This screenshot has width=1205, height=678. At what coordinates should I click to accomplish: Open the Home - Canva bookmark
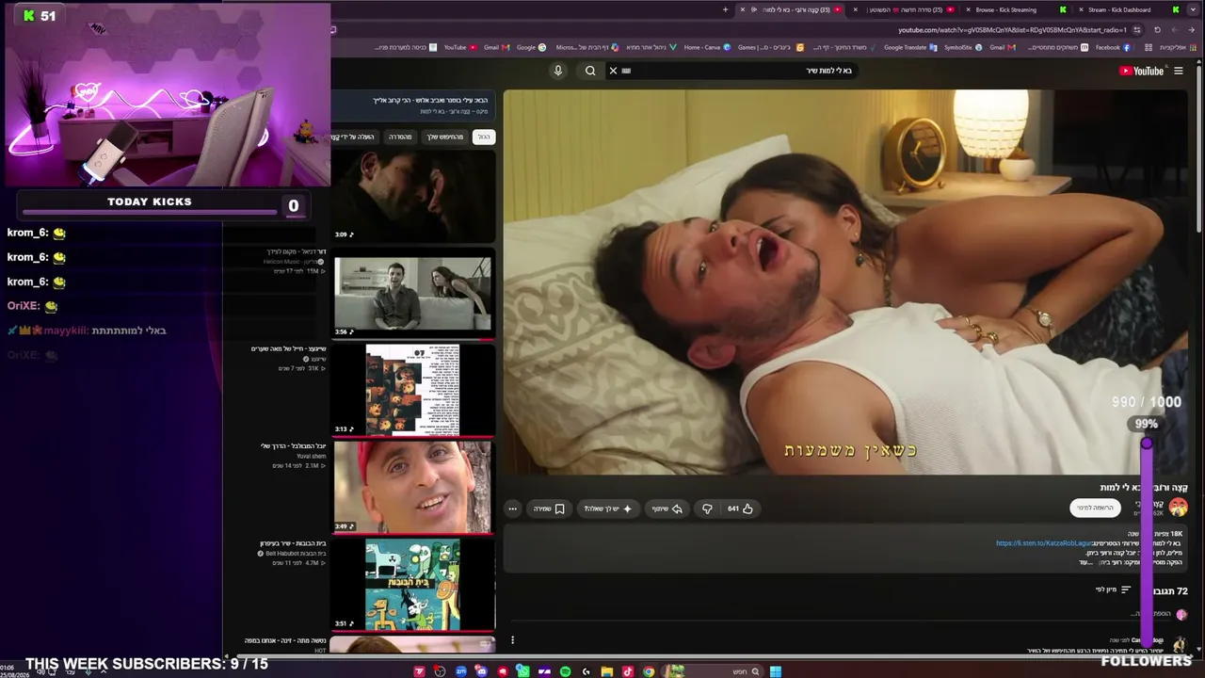tap(708, 47)
